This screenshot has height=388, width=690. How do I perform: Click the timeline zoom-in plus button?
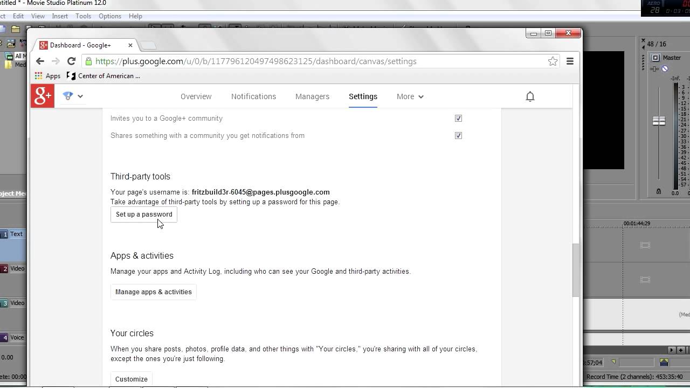click(681, 350)
